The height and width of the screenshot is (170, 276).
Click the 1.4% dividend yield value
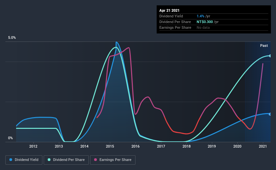point(200,16)
